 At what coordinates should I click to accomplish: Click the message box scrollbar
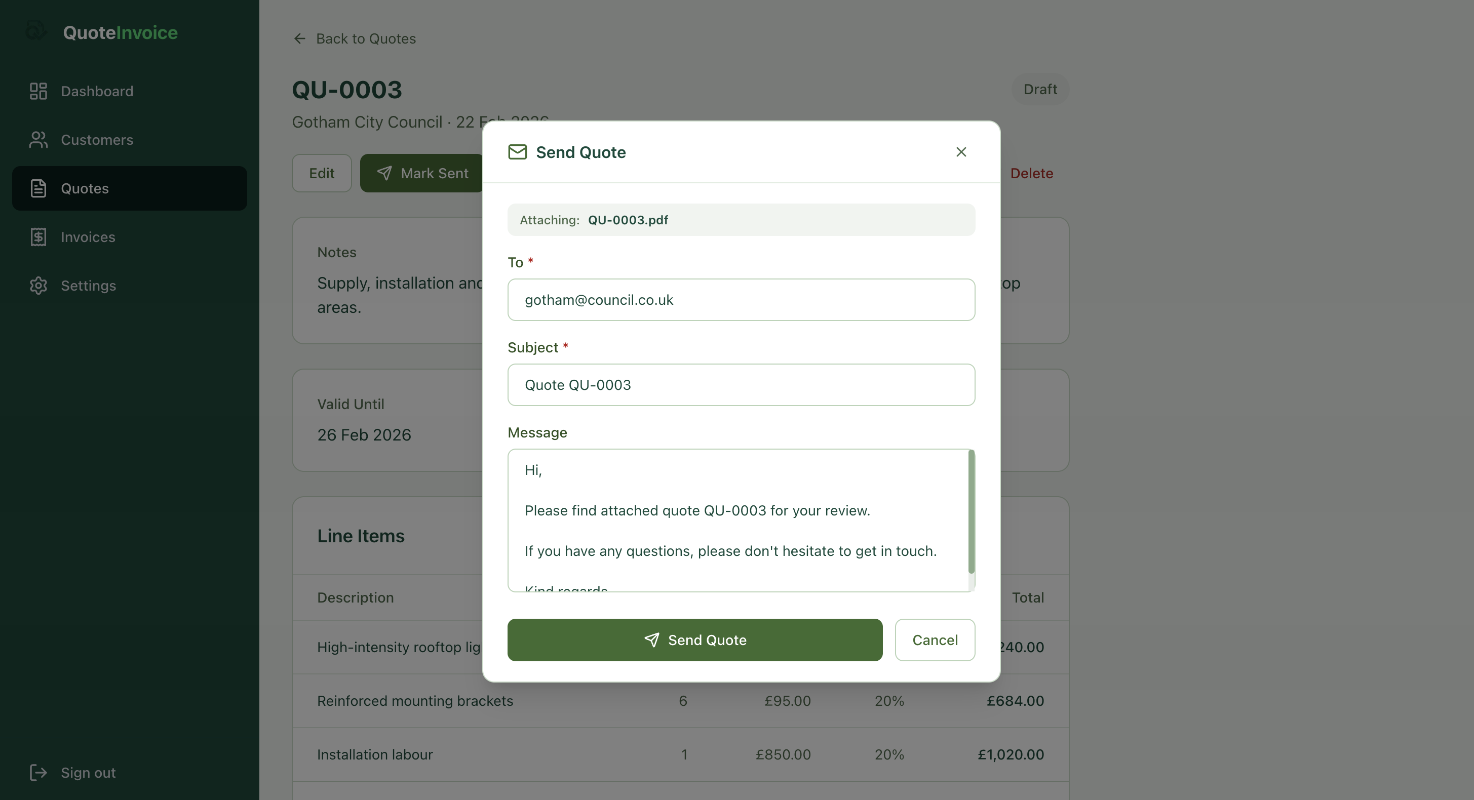pos(971,512)
